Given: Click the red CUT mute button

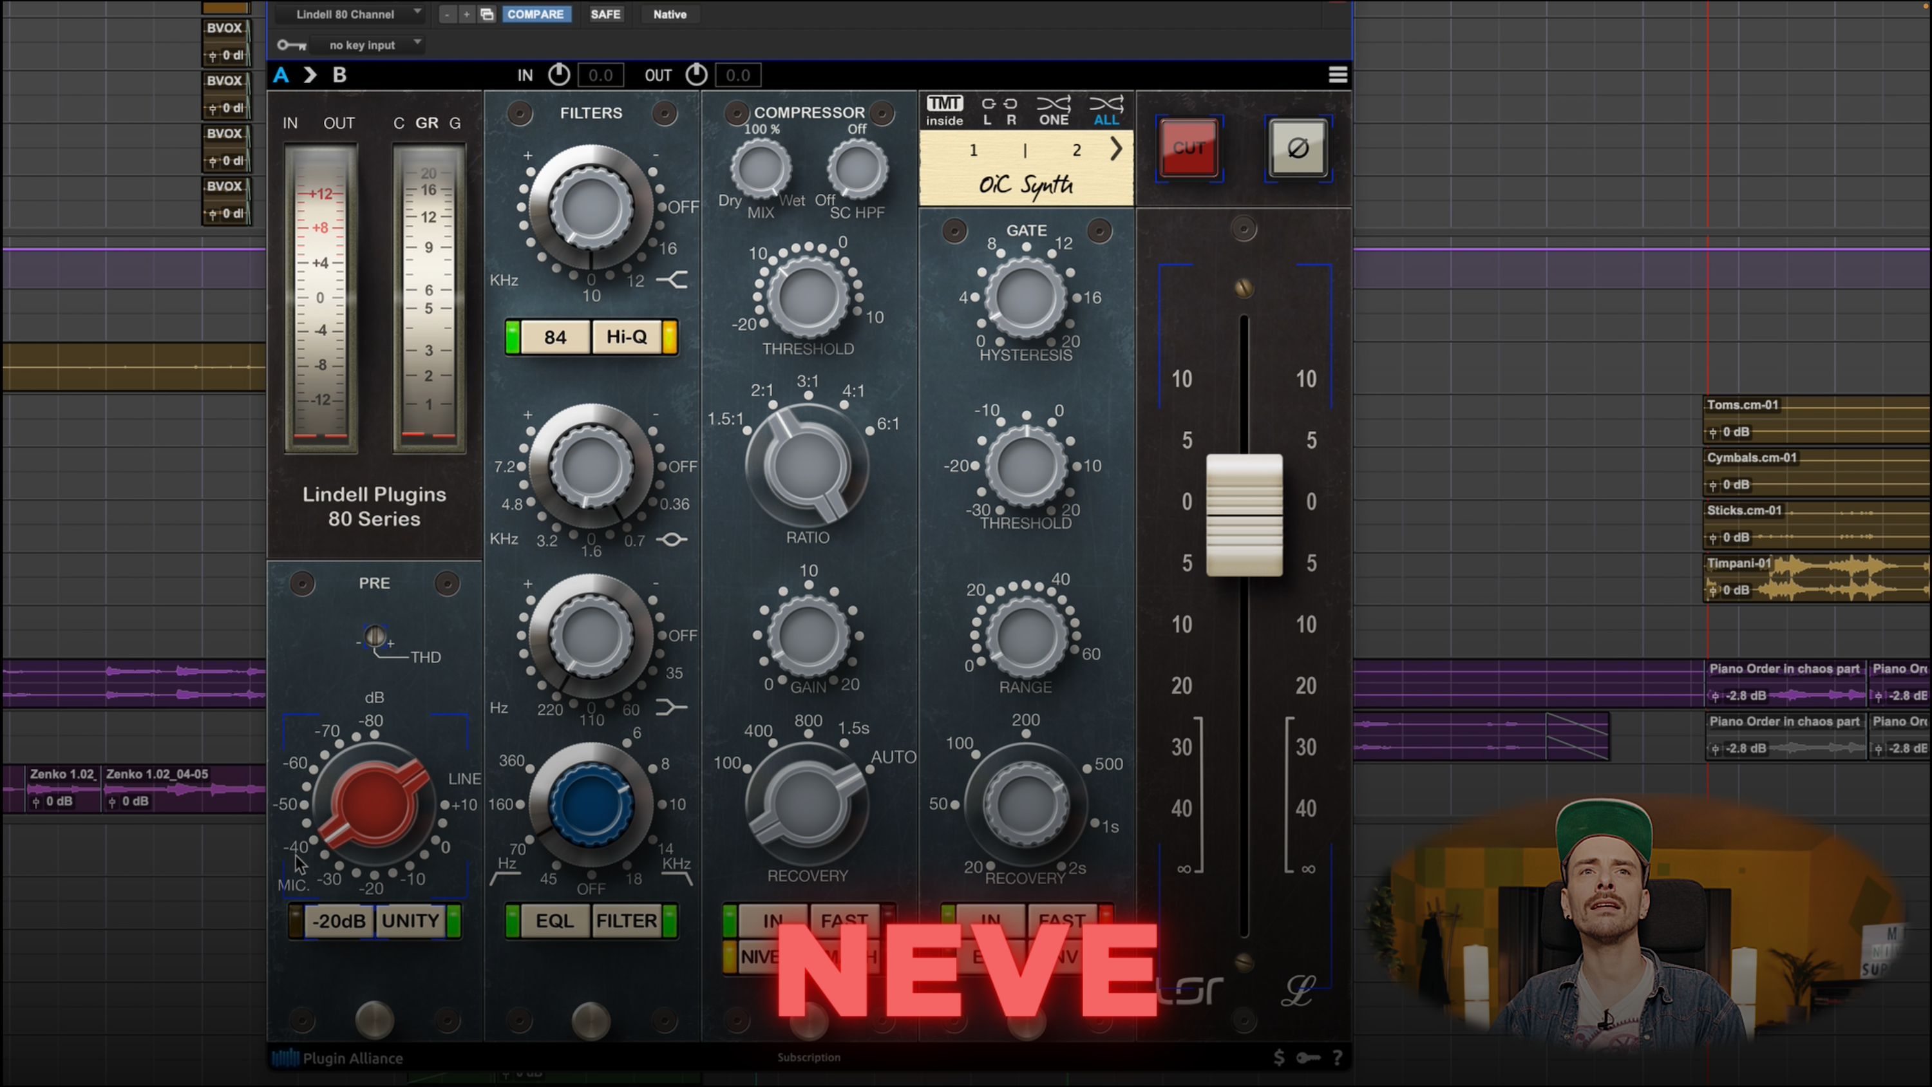Looking at the screenshot, I should coord(1189,147).
